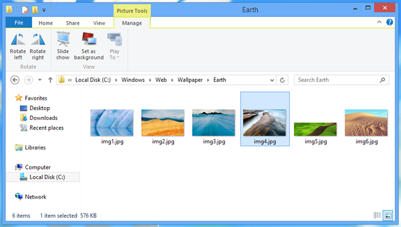Click New folder icon in Quick Access Toolbar
401x227 pixels.
pyautogui.click(x=35, y=10)
